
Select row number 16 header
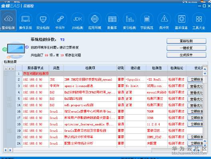tap(19, 111)
